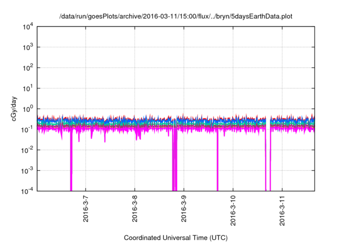Viewport: 347px width, 243px height.
Task: Click the magenta dropout spike before 2016-3-7
Action: [71, 161]
